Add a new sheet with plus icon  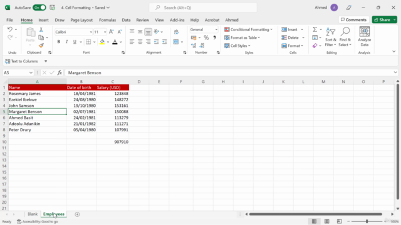pos(77,214)
